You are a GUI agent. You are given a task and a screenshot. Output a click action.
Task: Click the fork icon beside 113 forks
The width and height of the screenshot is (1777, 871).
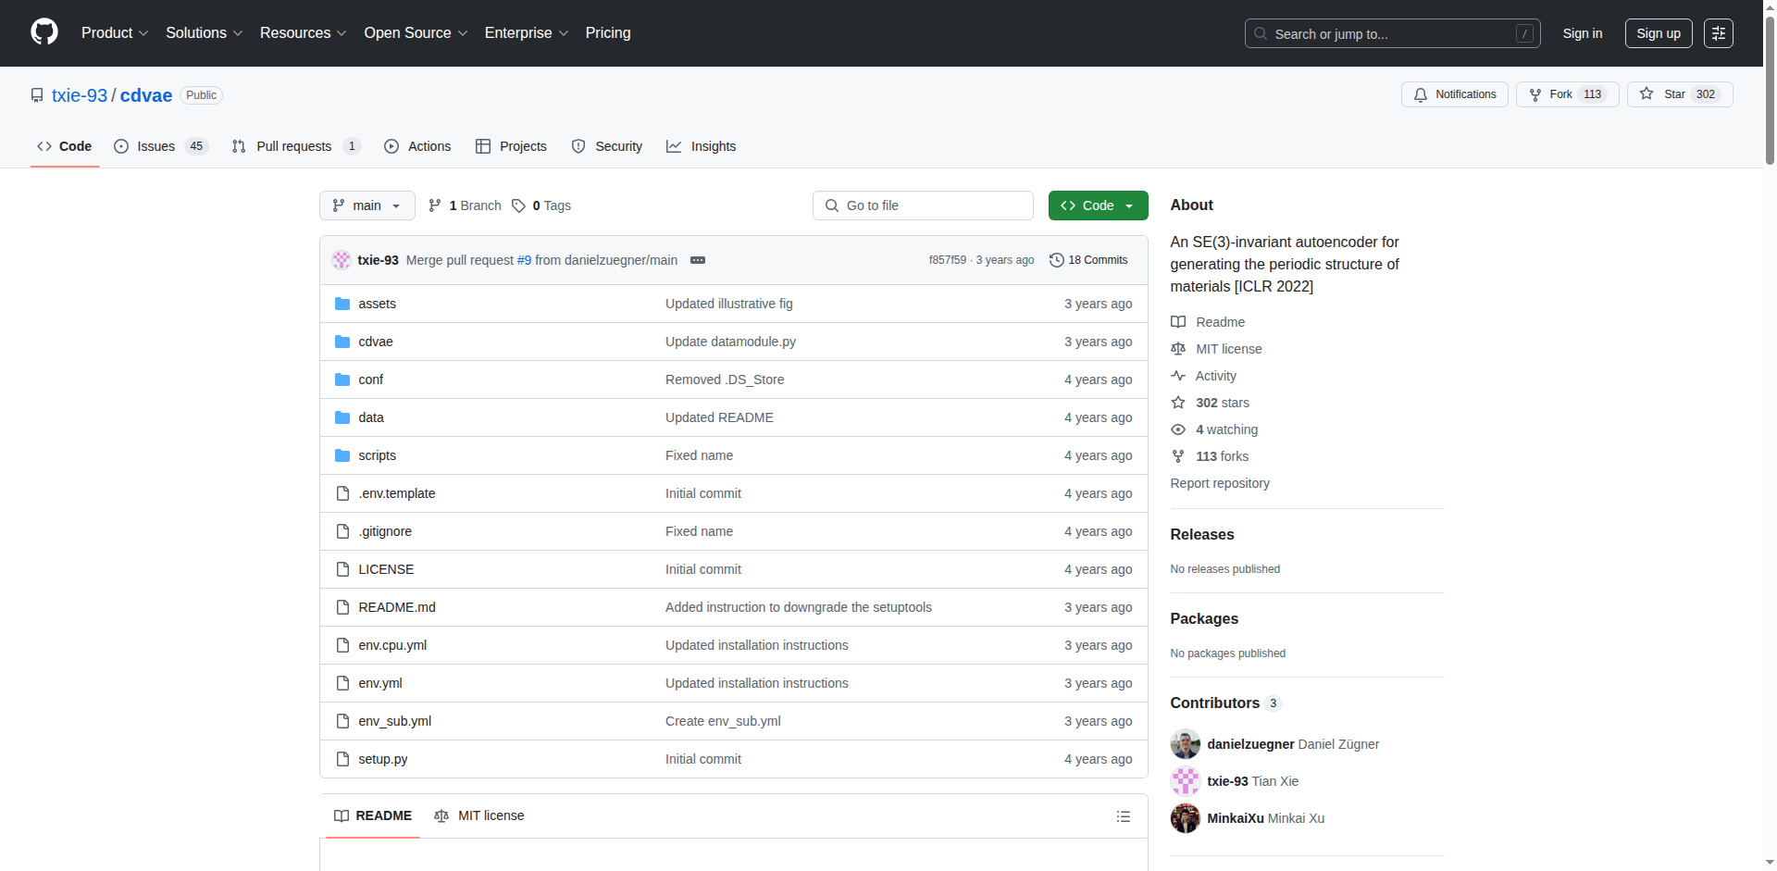point(1178,456)
